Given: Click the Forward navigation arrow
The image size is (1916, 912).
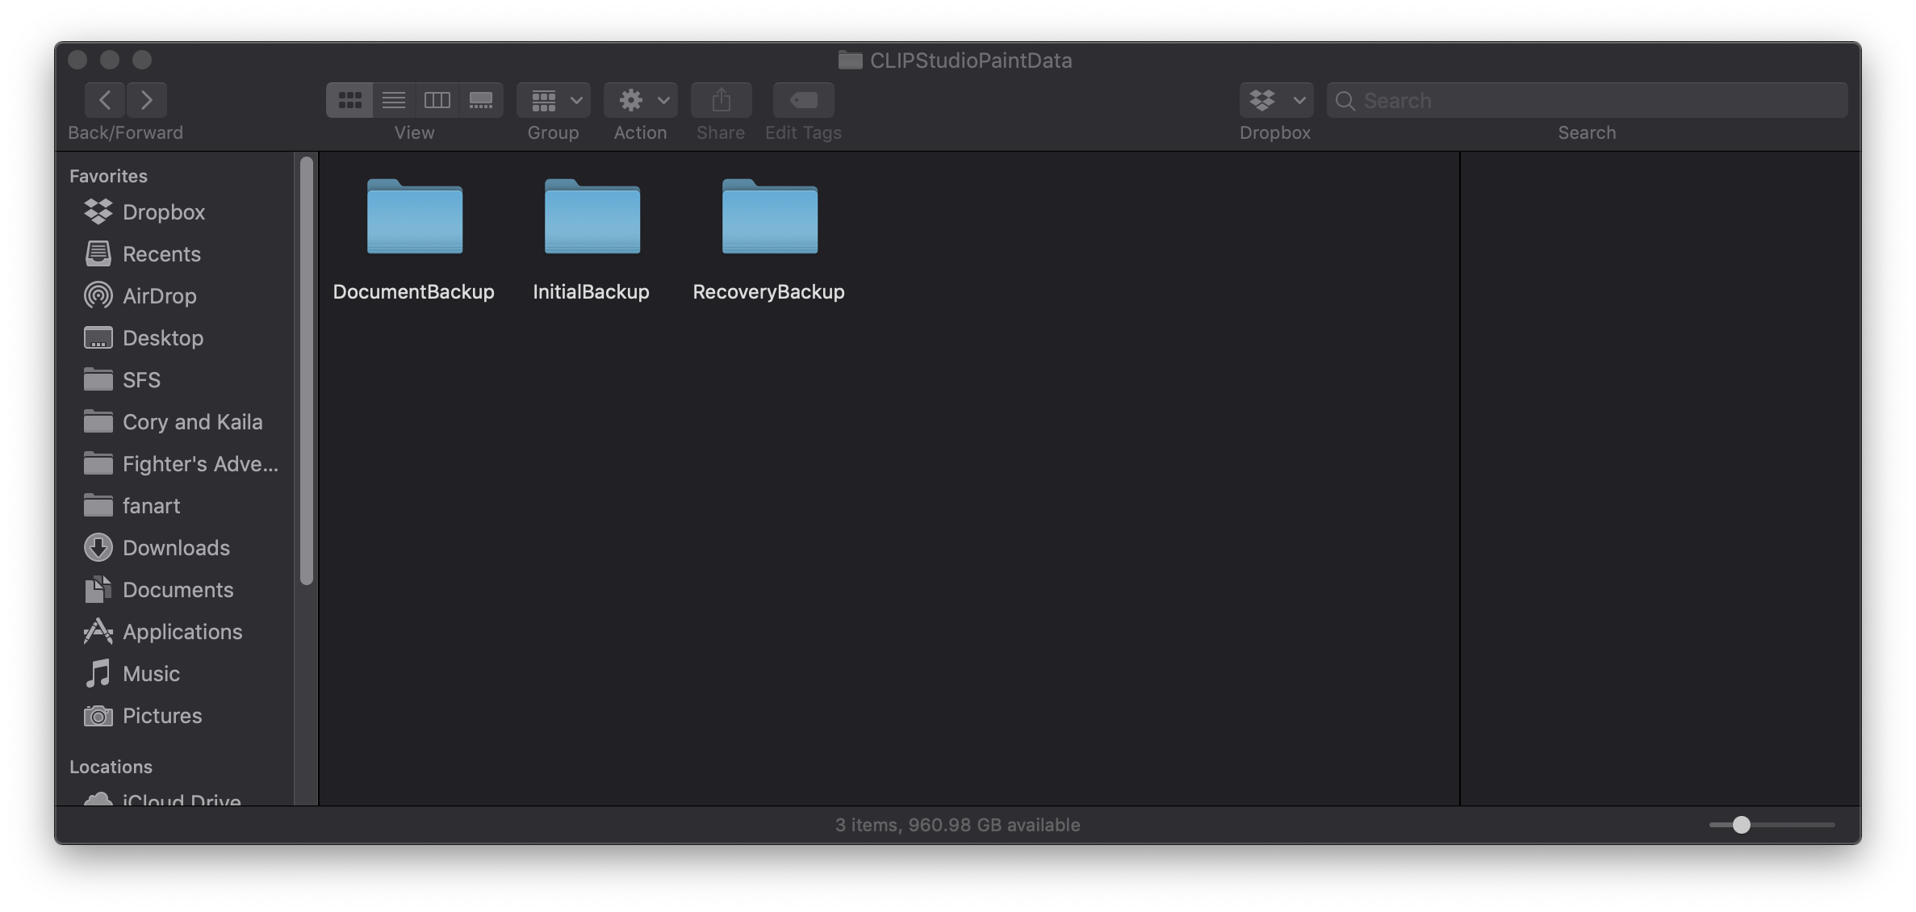Looking at the screenshot, I should pos(146,100).
